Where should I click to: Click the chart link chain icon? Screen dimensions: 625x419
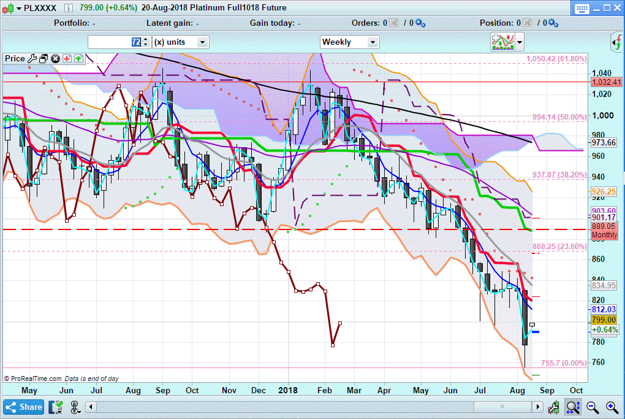(75, 407)
